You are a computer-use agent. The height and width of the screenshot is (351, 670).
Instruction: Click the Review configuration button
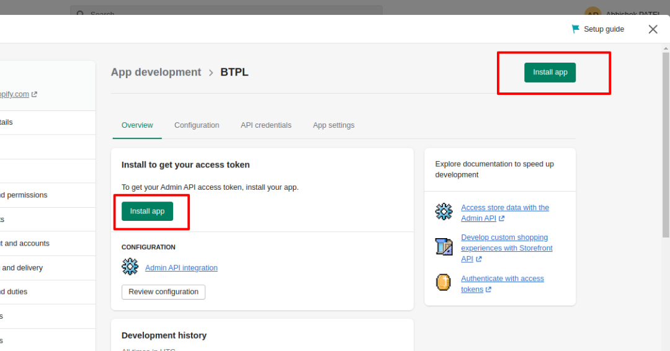click(x=163, y=291)
